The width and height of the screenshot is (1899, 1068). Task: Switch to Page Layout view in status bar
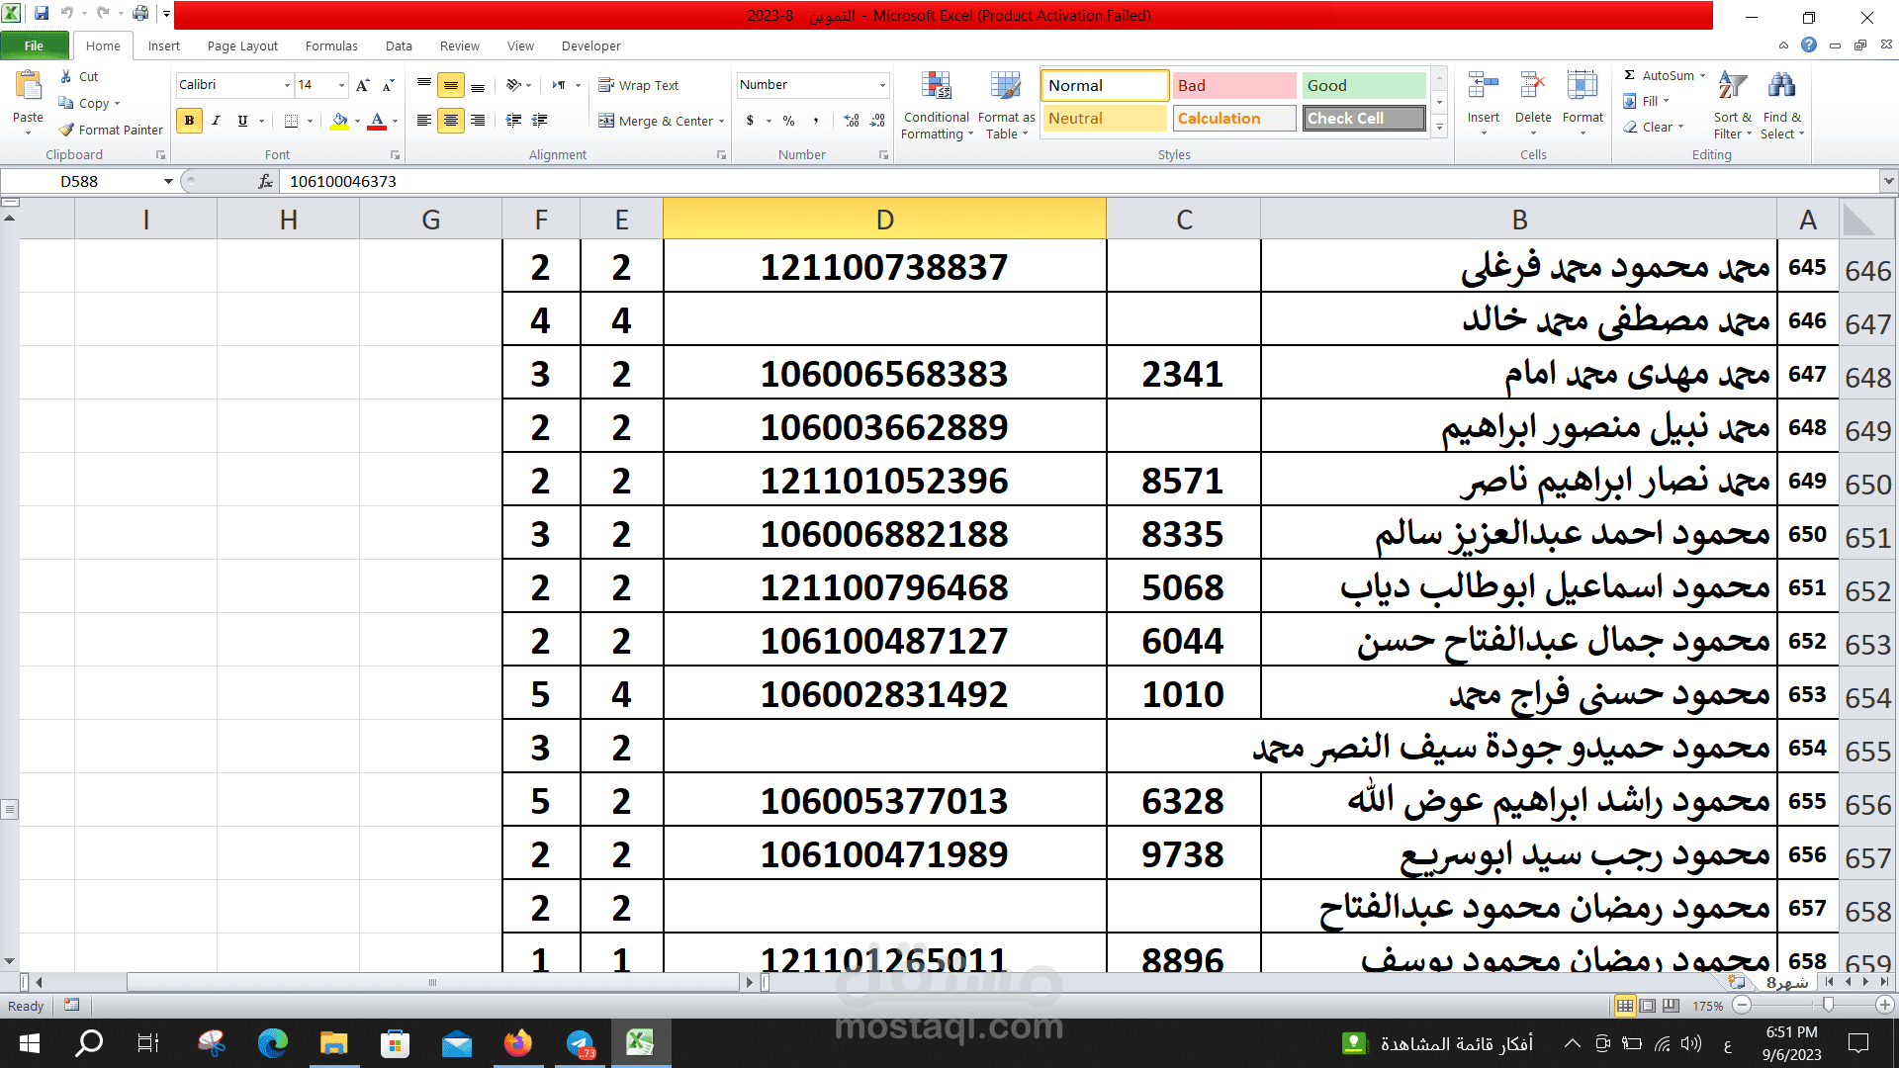click(x=1648, y=1006)
